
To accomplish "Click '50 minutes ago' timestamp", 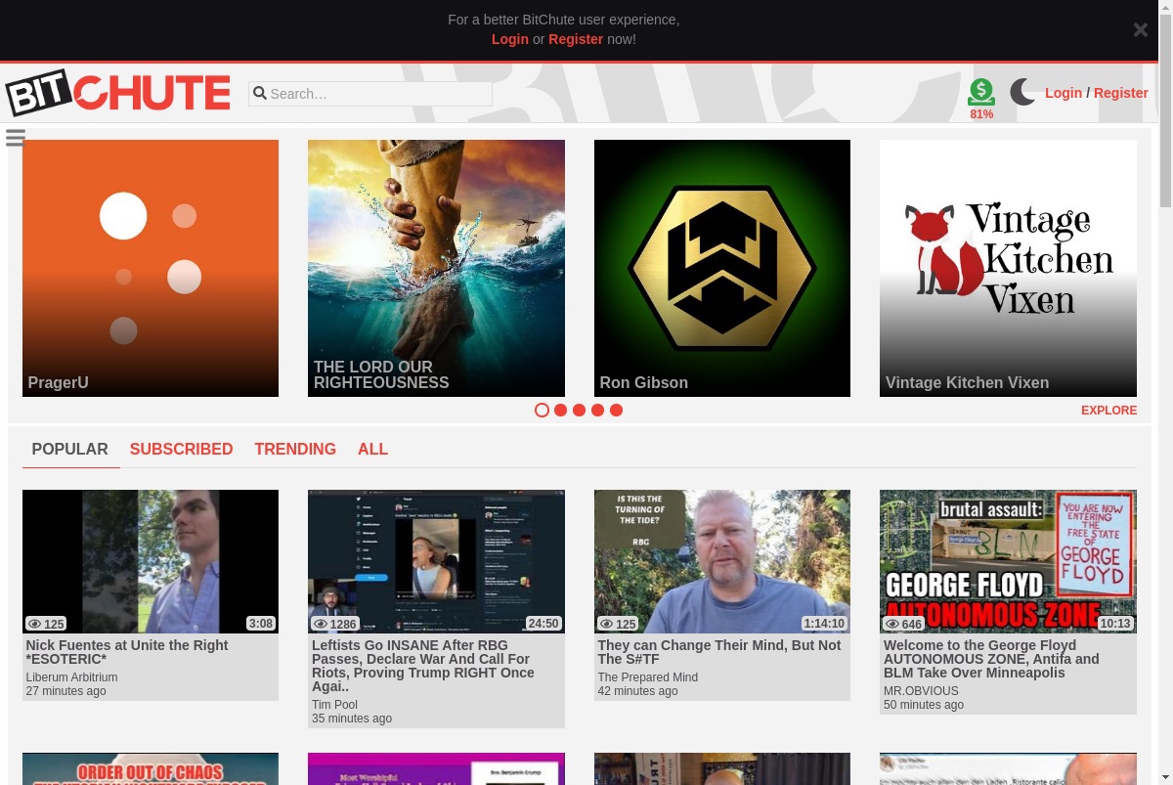I will 924,705.
